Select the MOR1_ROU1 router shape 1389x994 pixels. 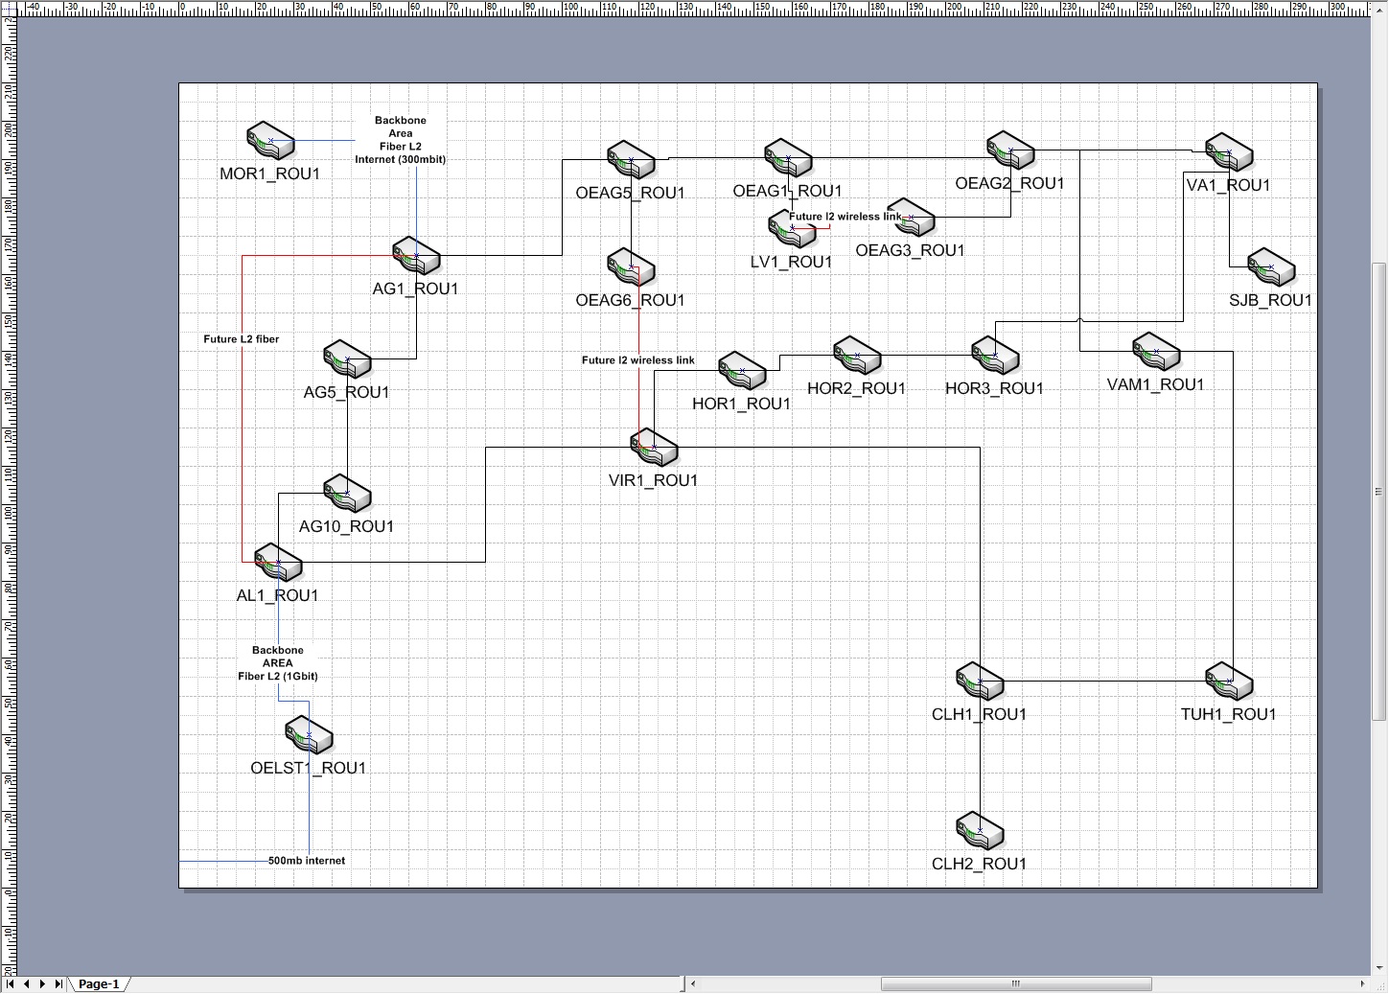click(x=270, y=142)
